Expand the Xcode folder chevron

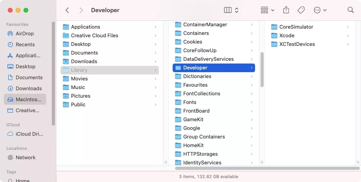click(x=348, y=36)
